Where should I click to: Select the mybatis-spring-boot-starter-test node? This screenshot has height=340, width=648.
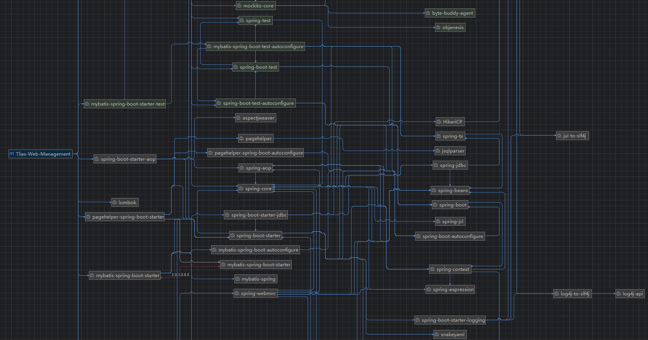pos(125,104)
